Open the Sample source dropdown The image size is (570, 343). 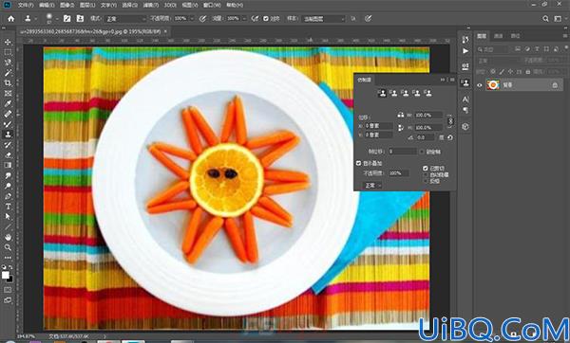pos(323,19)
